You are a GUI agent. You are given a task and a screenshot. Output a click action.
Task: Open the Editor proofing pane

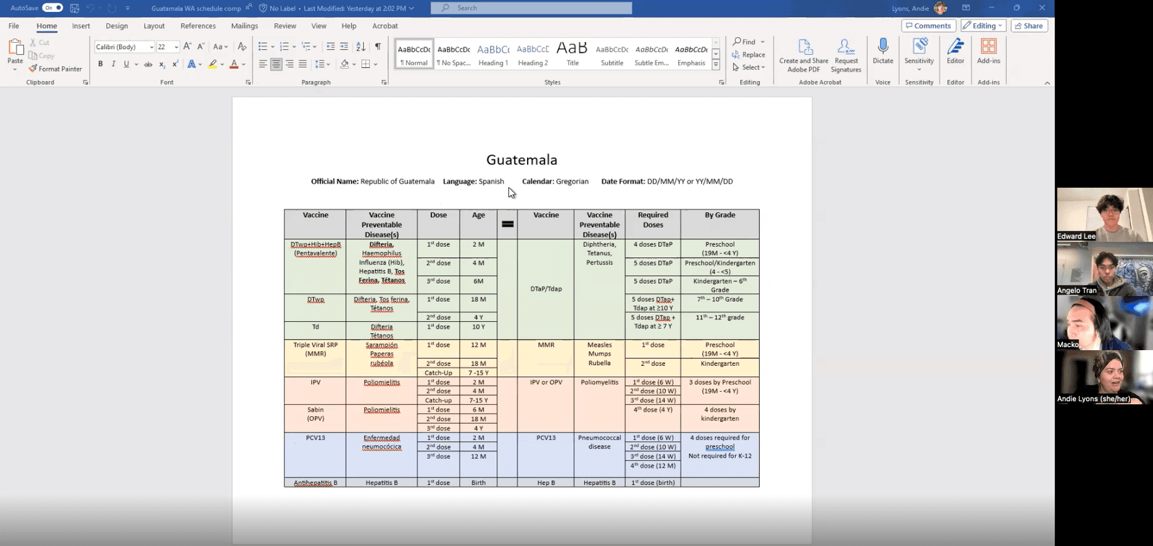pyautogui.click(x=955, y=51)
